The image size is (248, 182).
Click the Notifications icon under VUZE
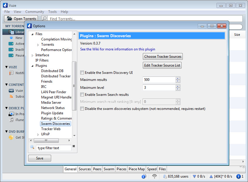(11, 73)
